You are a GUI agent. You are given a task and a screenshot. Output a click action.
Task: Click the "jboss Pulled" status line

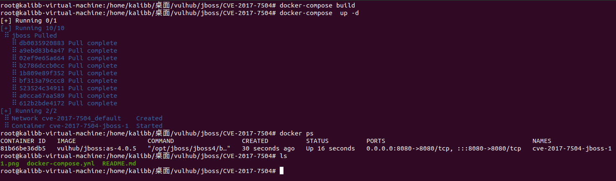(x=34, y=36)
